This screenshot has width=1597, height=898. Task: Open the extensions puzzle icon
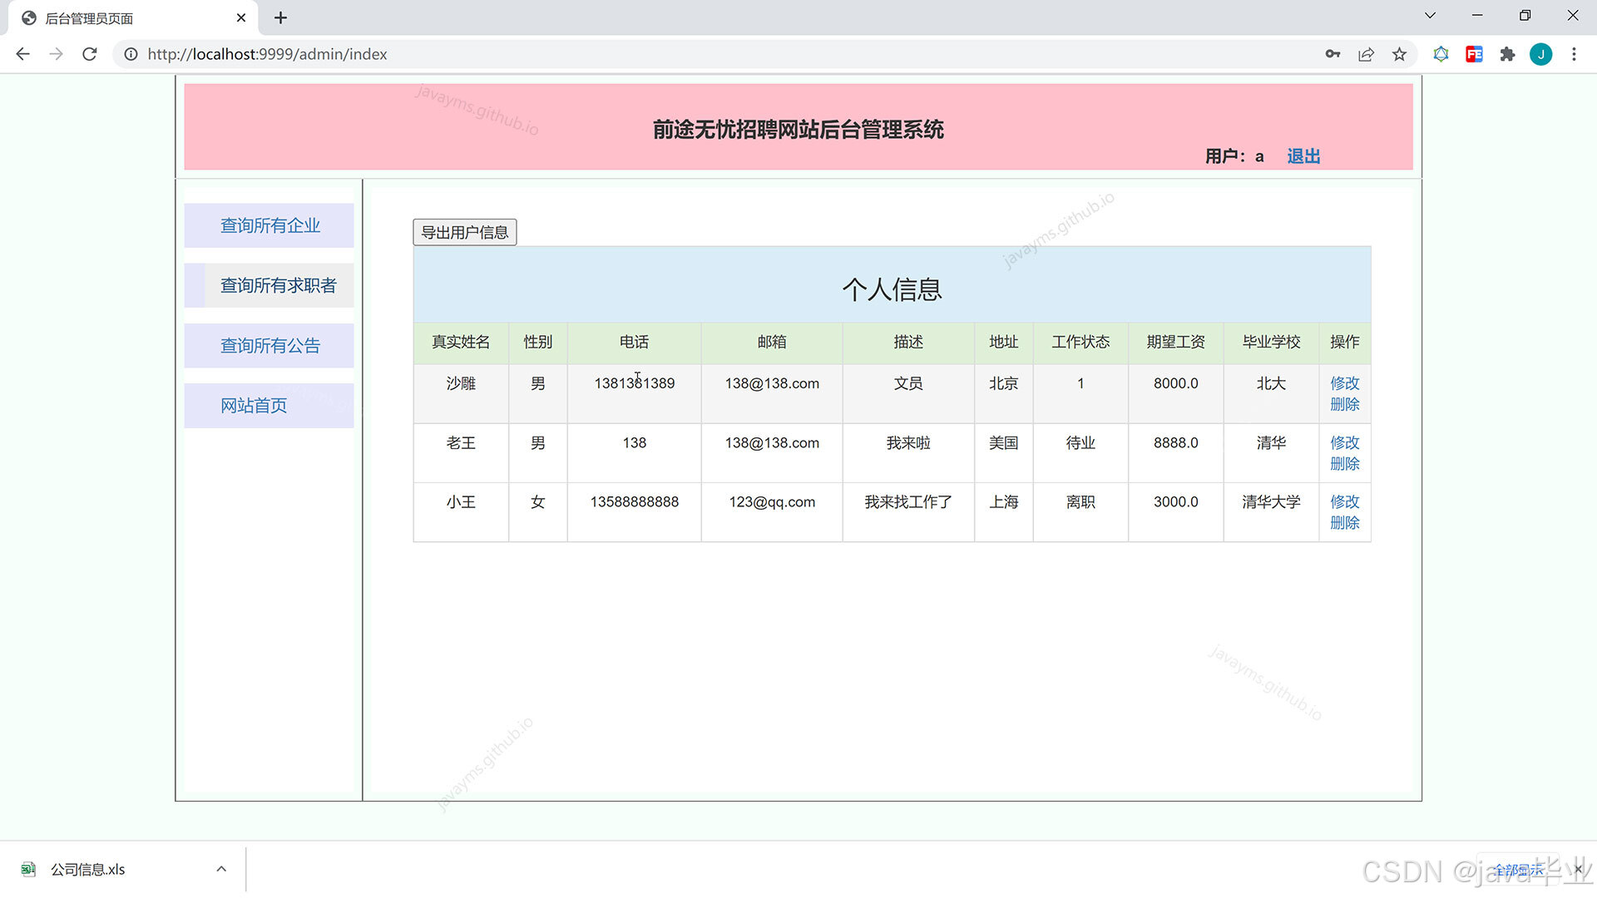pos(1508,54)
